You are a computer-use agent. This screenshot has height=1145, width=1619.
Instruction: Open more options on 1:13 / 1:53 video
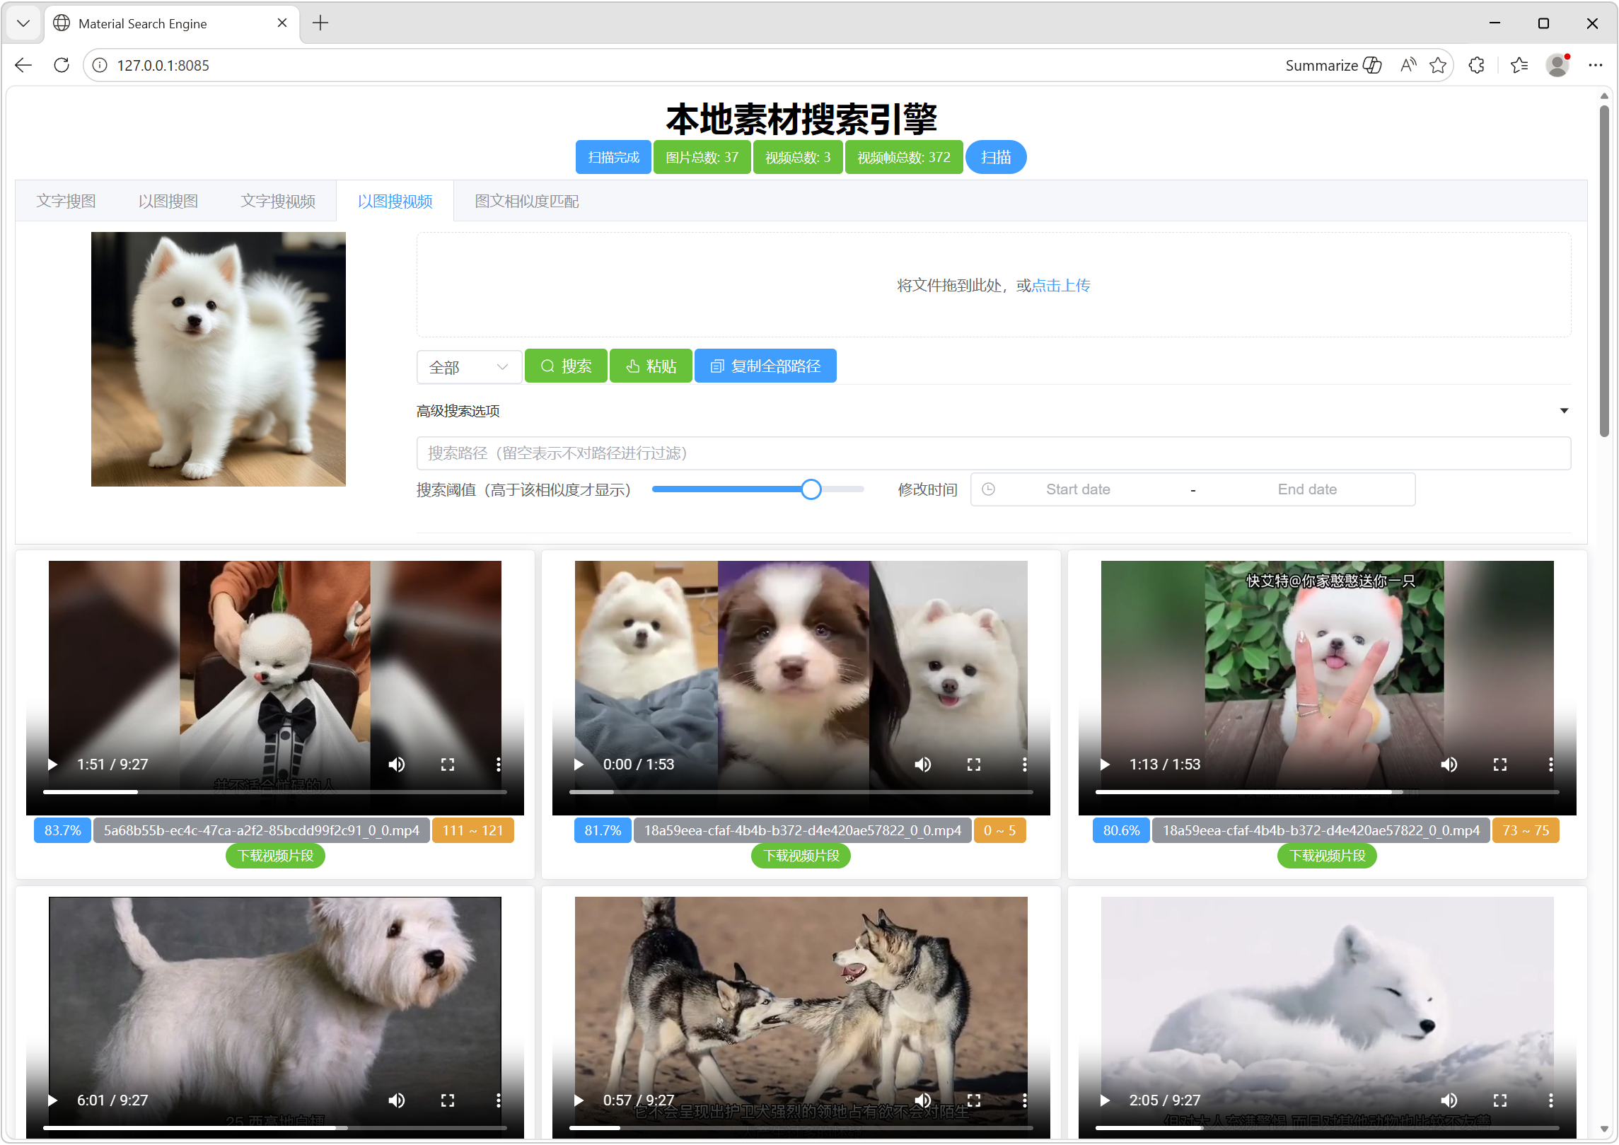1551,765
